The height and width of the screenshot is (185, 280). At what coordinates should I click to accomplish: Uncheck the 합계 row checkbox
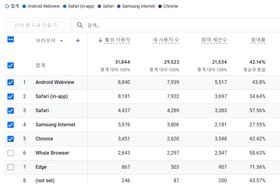coord(10,65)
